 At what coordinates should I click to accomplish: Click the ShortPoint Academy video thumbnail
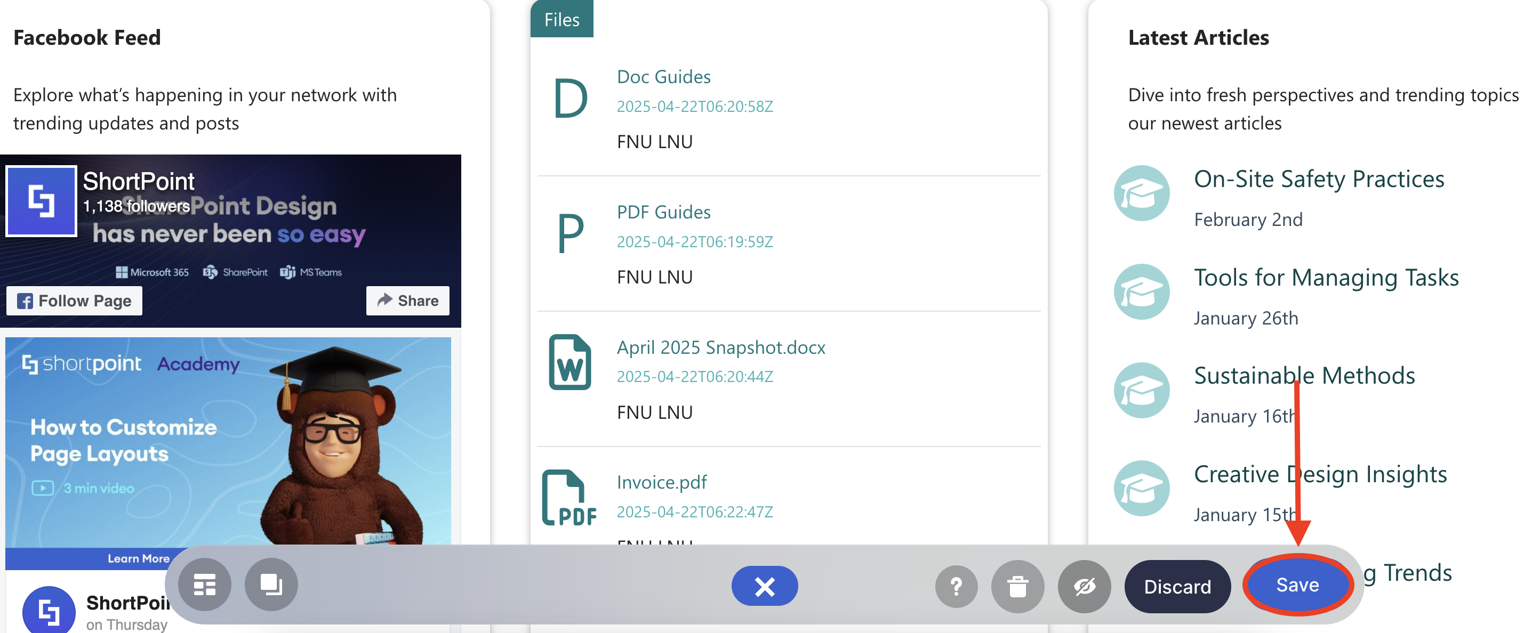coord(228,441)
